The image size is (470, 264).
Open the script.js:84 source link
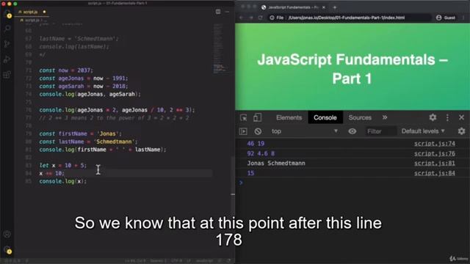click(x=434, y=173)
